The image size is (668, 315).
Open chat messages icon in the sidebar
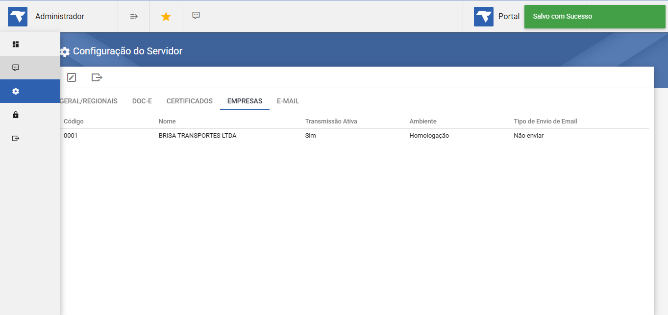(x=16, y=68)
